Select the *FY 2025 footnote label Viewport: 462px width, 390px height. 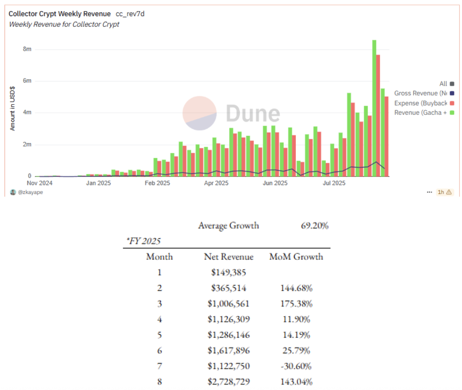pyautogui.click(x=144, y=241)
